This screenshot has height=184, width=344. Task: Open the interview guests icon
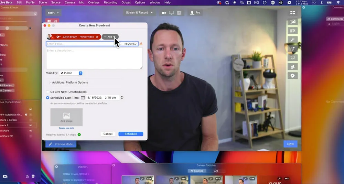pyautogui.click(x=293, y=67)
